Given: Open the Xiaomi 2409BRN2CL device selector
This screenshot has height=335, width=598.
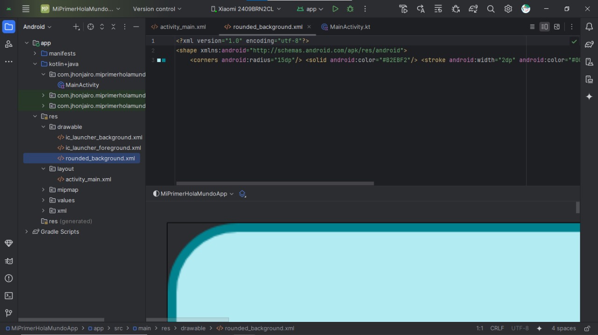Looking at the screenshot, I should (x=246, y=9).
